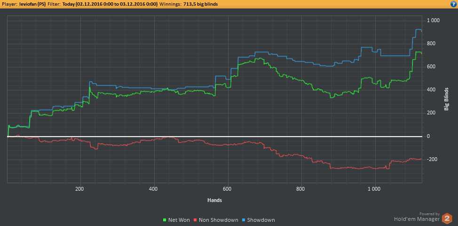
Task: Click the 200 tick on the Hands axis
Action: 80,189
